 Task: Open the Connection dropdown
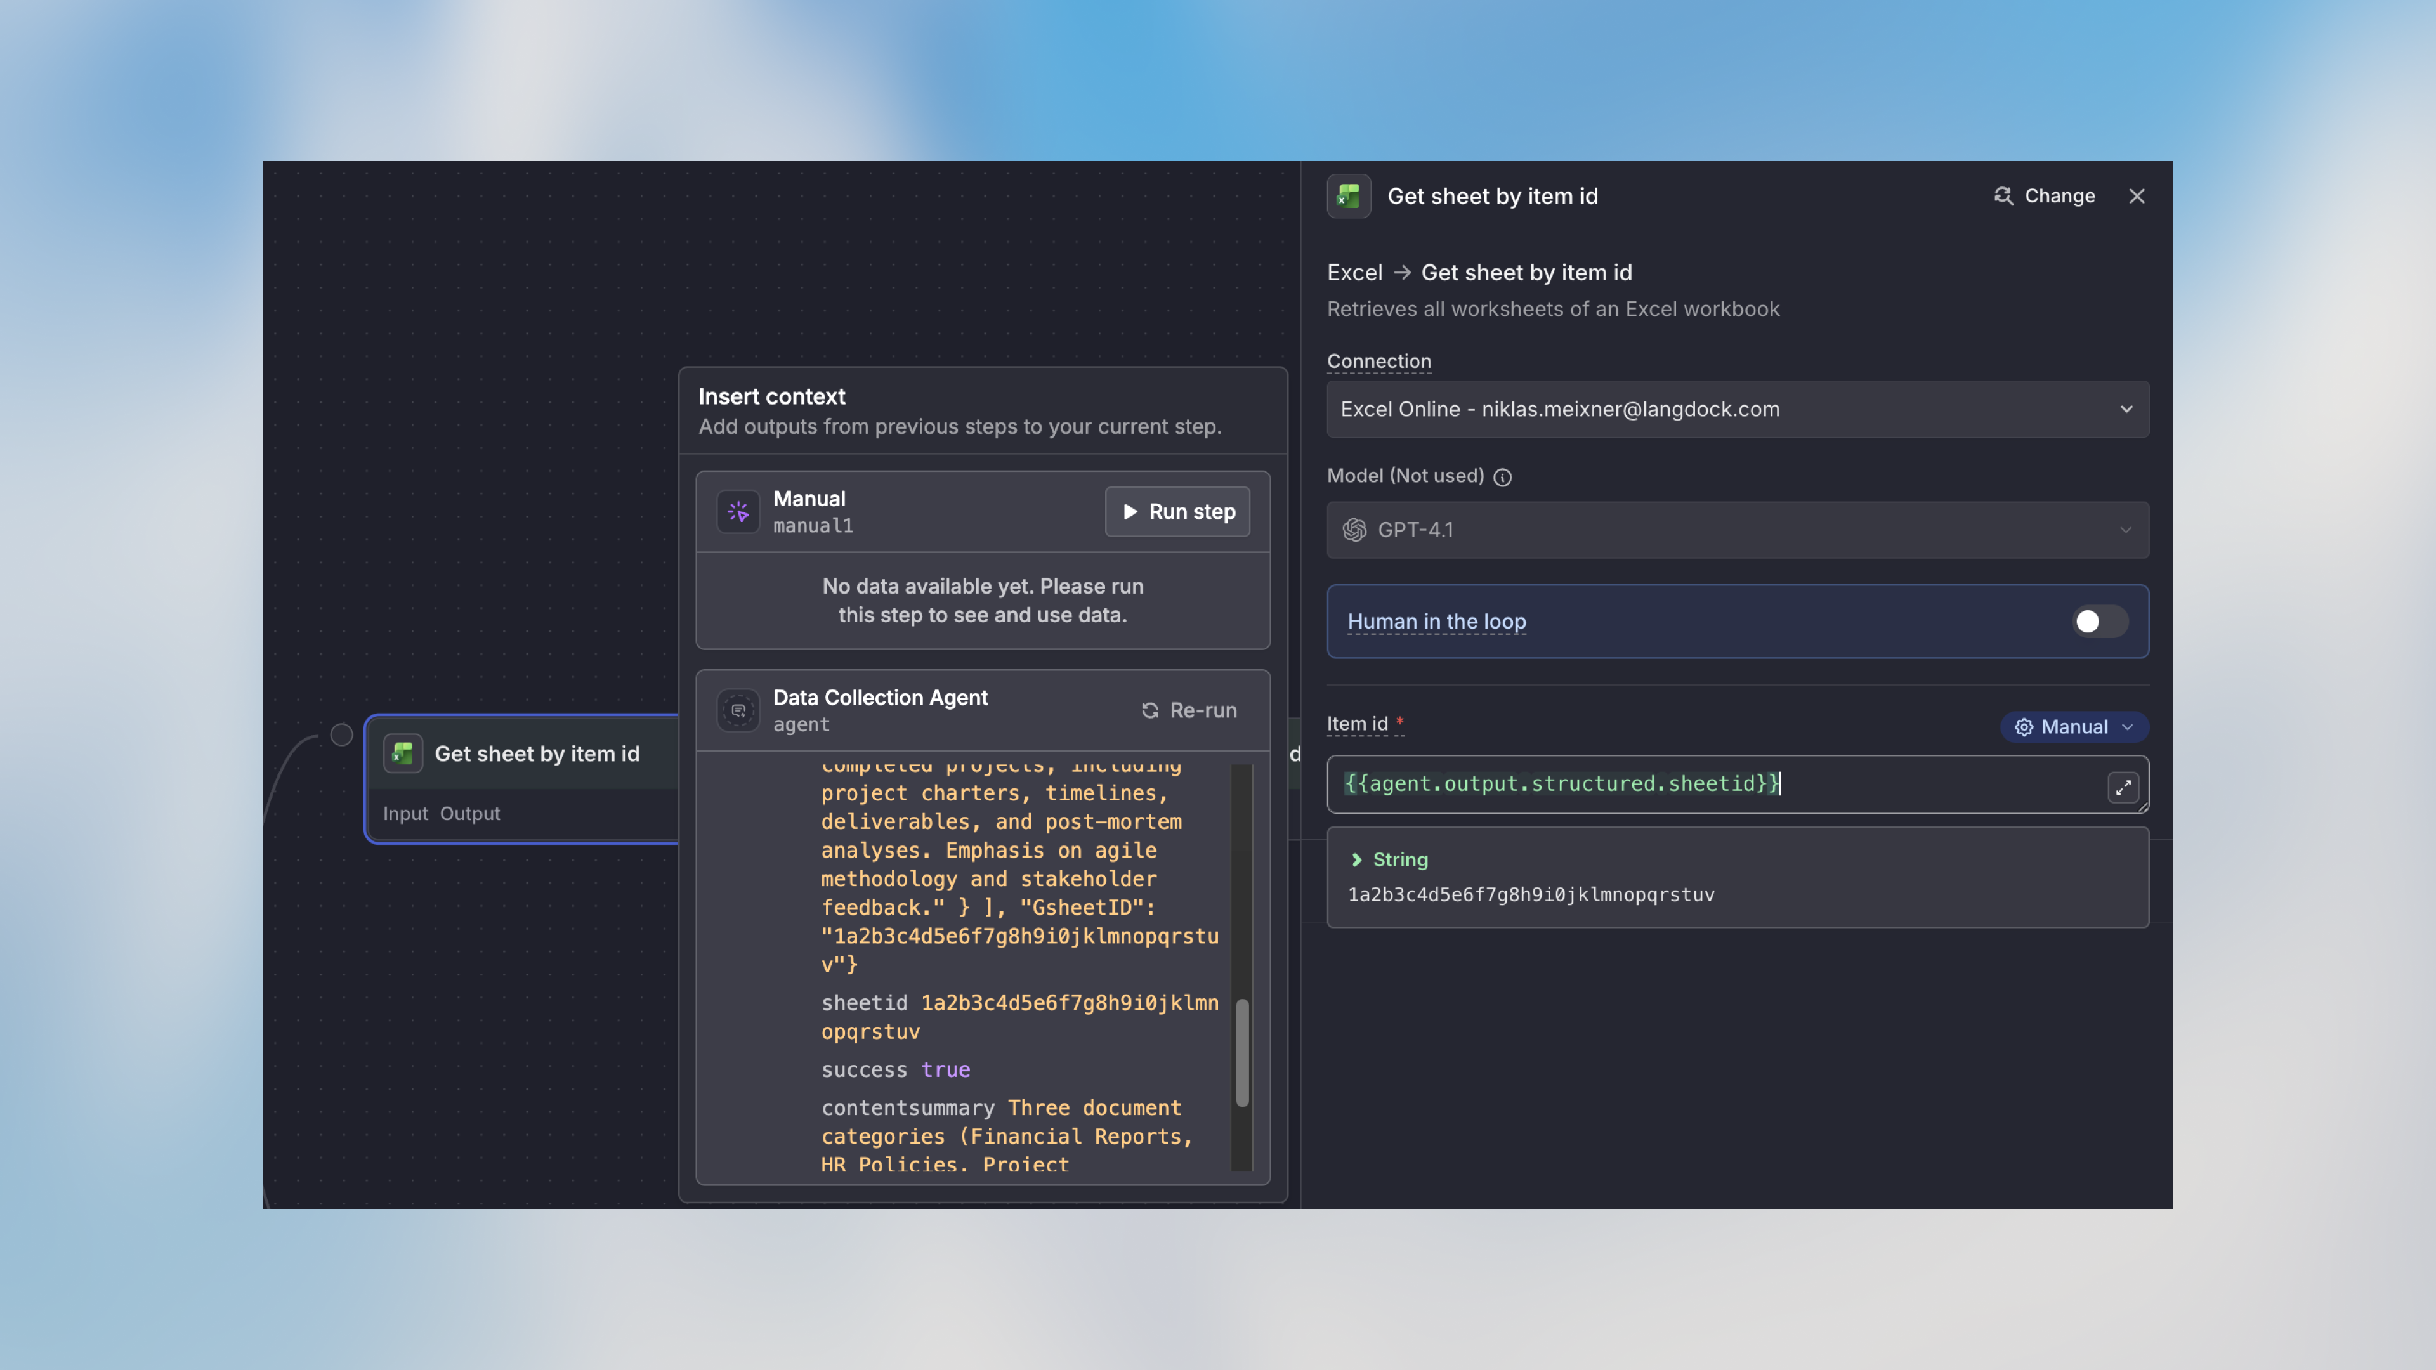pyautogui.click(x=1737, y=409)
